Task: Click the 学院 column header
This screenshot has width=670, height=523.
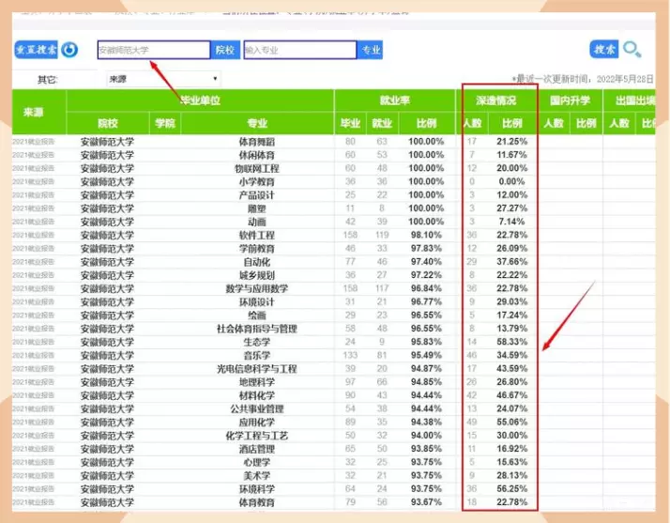Action: pyautogui.click(x=165, y=124)
